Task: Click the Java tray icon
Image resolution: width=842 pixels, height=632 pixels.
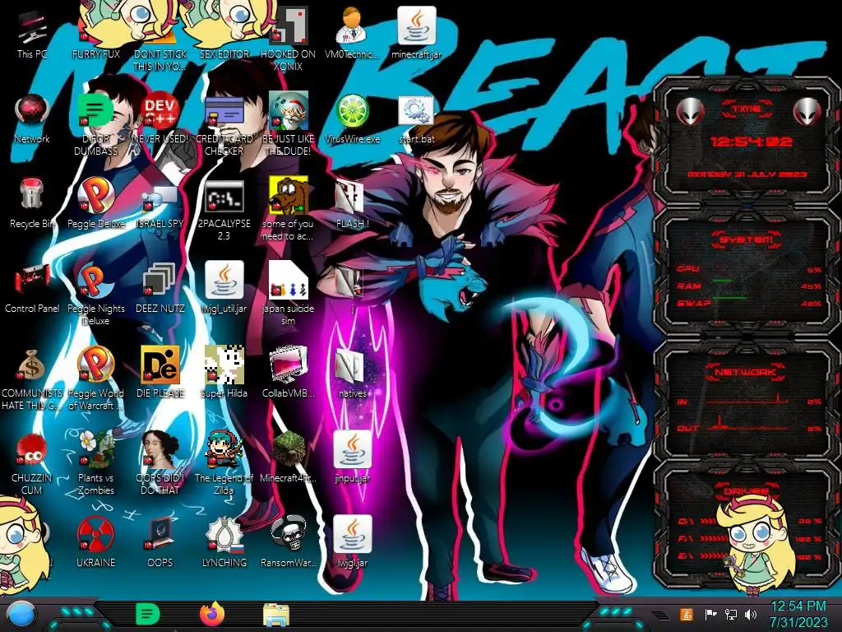Action: [x=687, y=614]
